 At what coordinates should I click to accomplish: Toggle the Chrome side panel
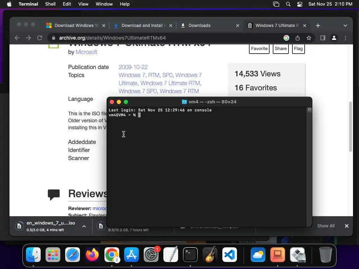click(x=323, y=38)
